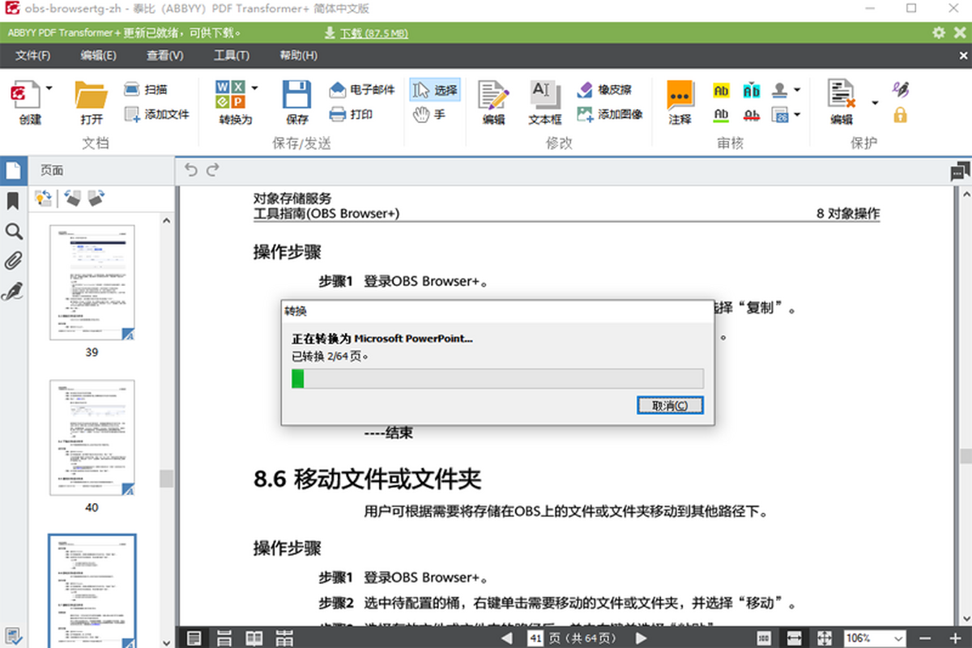Screen dimensions: 972x648
Task: Expand the Convert To (转换为) dropdown arrow
Action: pos(254,88)
